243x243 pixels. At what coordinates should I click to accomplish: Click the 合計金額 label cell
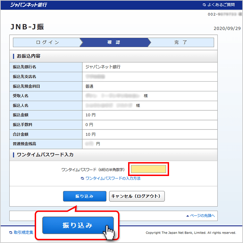(x=46, y=134)
